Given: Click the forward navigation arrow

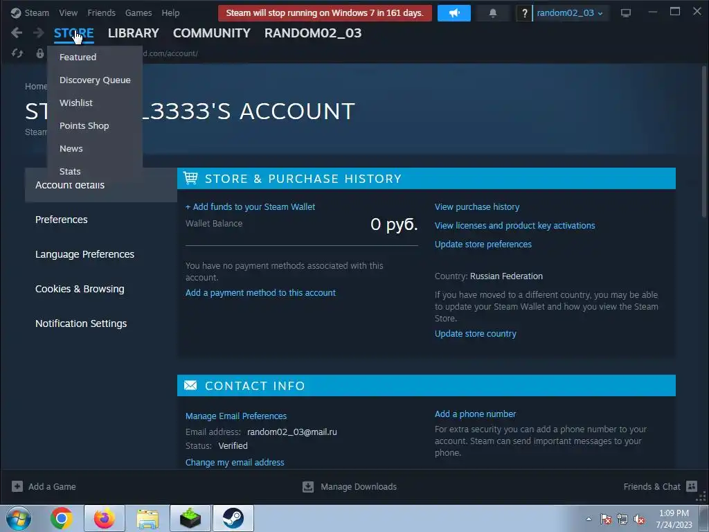Looking at the screenshot, I should (39, 33).
